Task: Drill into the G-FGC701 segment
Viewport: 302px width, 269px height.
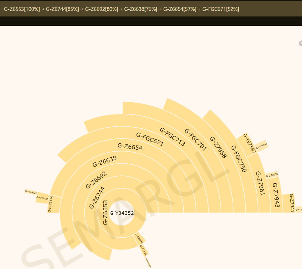Action: (195, 140)
